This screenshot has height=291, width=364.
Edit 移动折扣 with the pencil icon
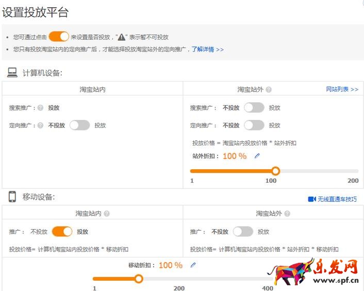coord(193,265)
